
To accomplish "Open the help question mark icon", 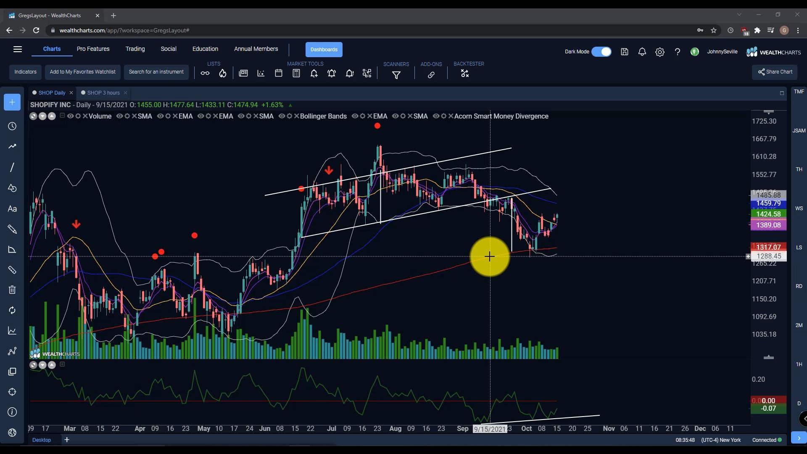I will pos(678,52).
